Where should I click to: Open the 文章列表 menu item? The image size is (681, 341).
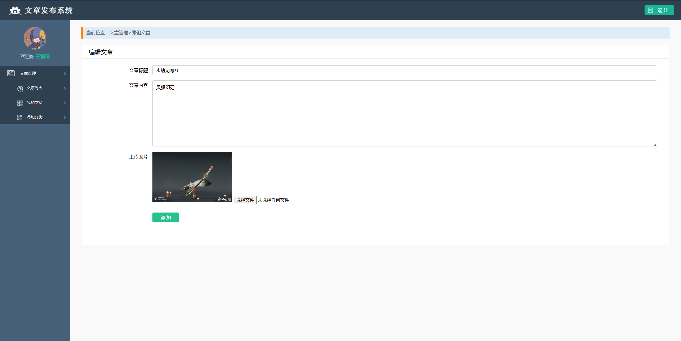point(35,88)
